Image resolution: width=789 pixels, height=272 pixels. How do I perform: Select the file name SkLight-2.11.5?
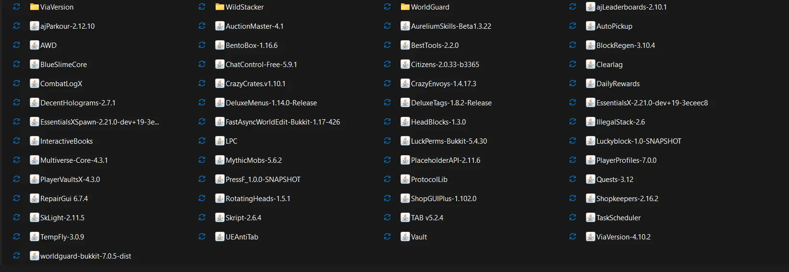[62, 218]
